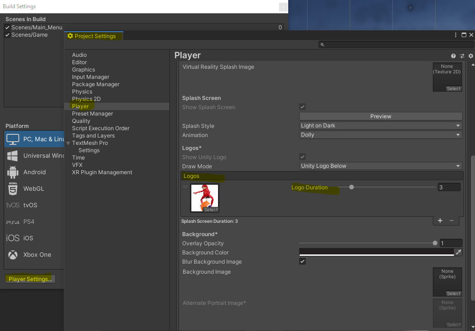Image resolution: width=475 pixels, height=331 pixels.
Task: Open Graphics settings category
Action: (x=84, y=70)
